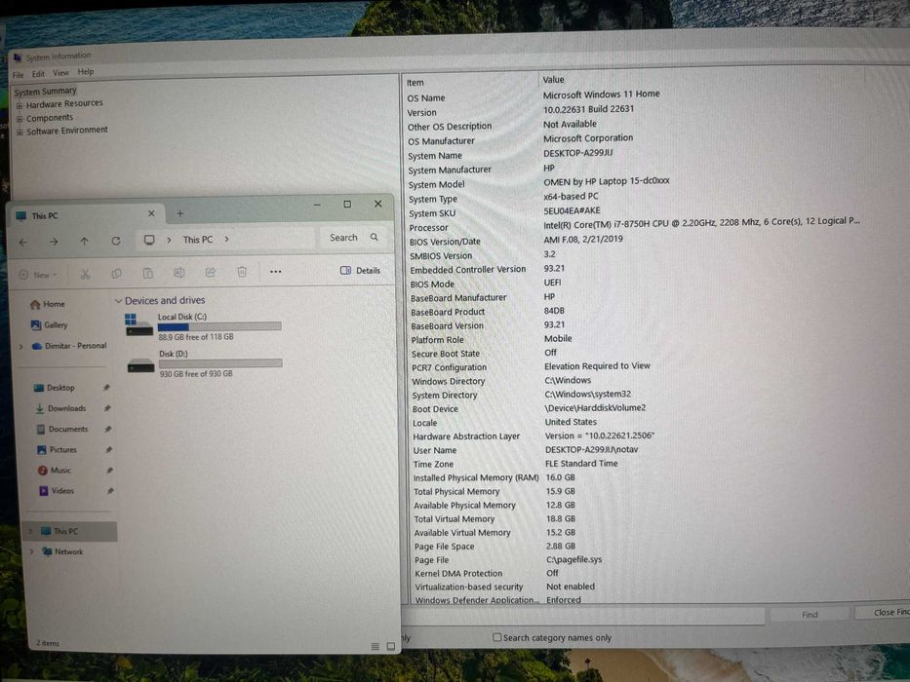
Task: Expand the This PC navigation node
Action: (31, 531)
